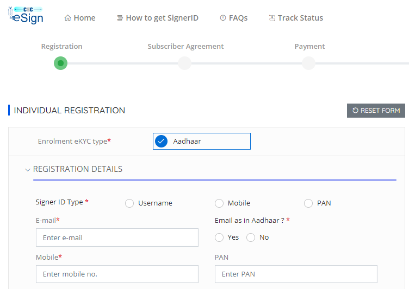Choose No for Email as in Aadhaar
The image size is (409, 289).
point(251,237)
